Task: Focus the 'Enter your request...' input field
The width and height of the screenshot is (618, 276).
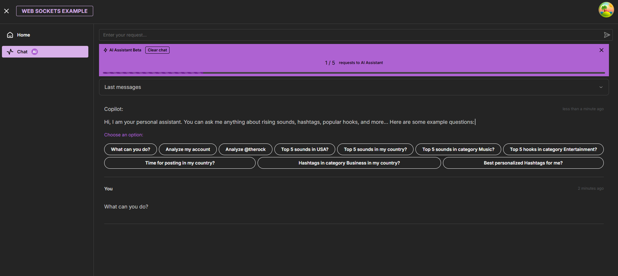Action: (x=351, y=35)
